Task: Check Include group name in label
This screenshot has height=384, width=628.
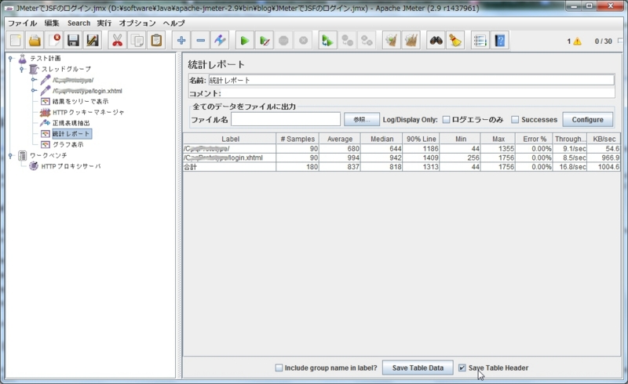Action: pos(279,368)
